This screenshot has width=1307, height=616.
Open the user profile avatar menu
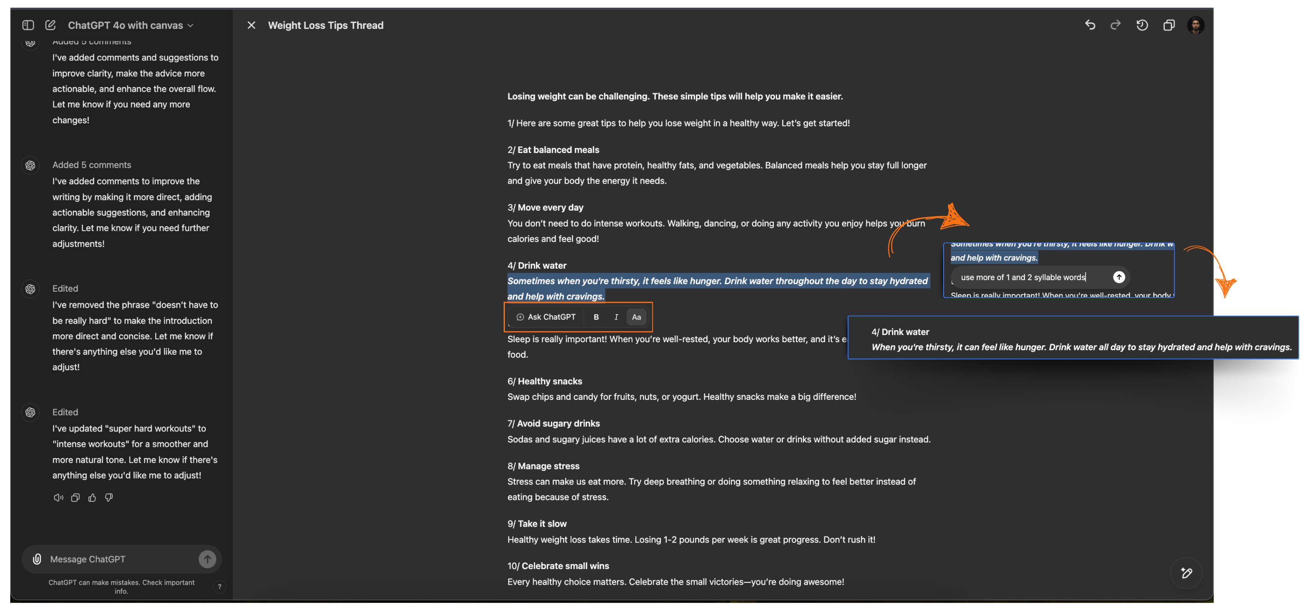point(1195,25)
